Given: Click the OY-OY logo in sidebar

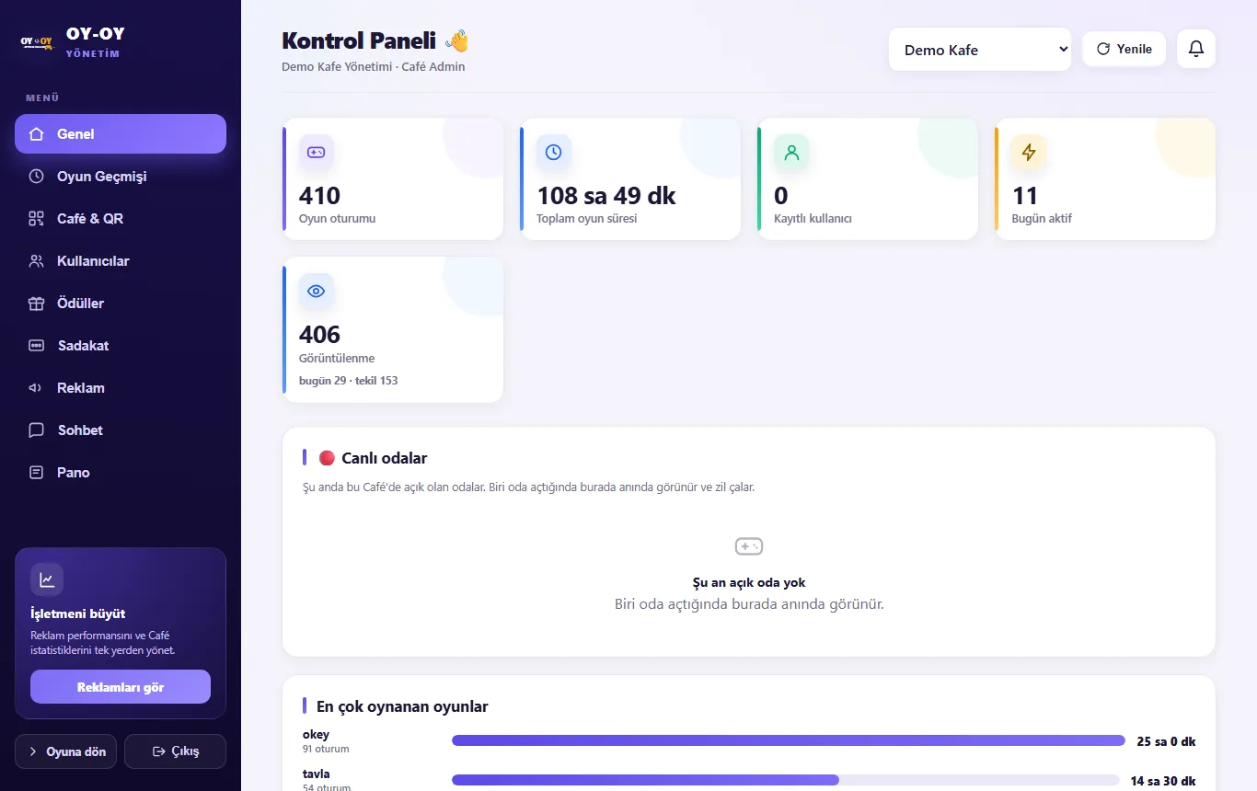Looking at the screenshot, I should pos(37,42).
